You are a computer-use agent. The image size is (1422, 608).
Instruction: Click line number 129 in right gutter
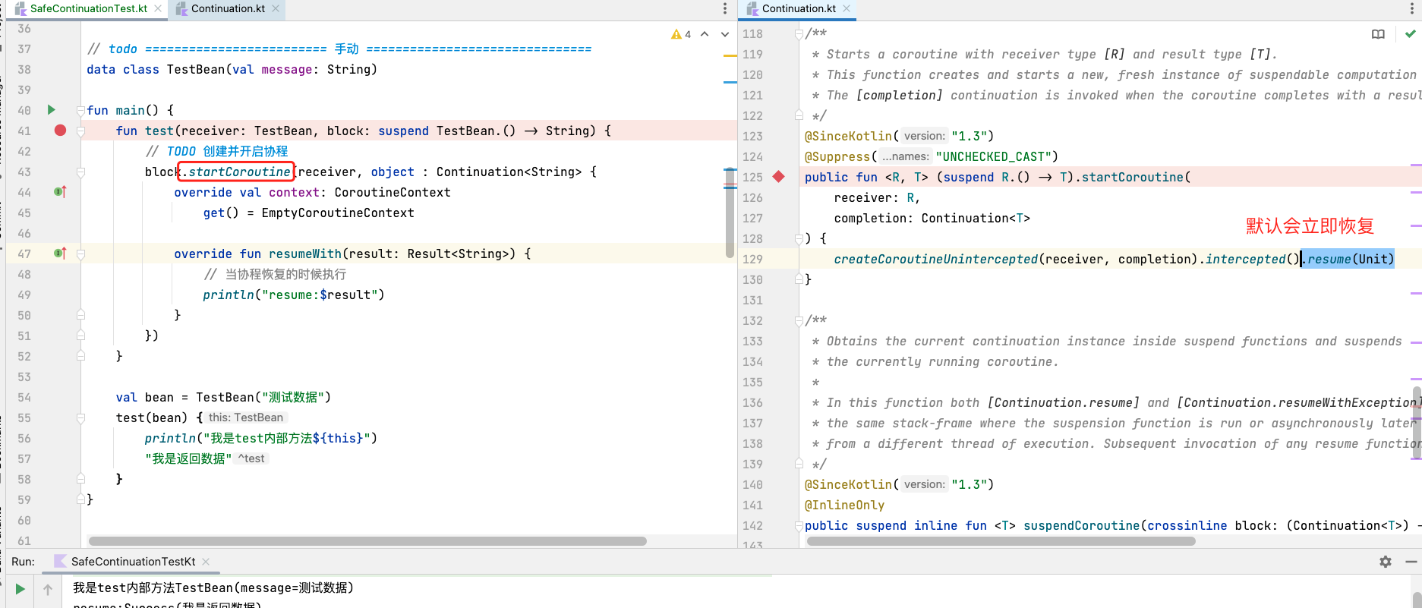[752, 259]
